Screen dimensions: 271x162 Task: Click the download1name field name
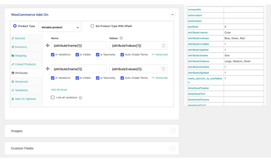pos(198,88)
